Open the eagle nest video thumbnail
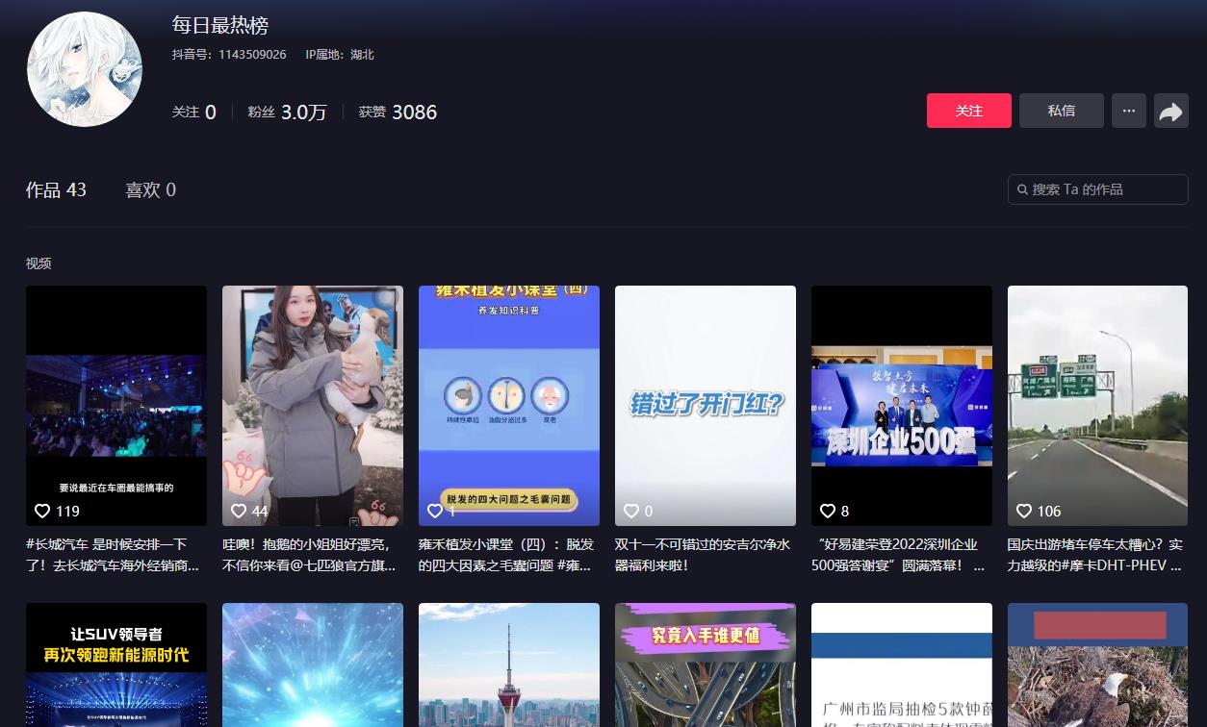Image resolution: width=1207 pixels, height=727 pixels. coord(1097,664)
